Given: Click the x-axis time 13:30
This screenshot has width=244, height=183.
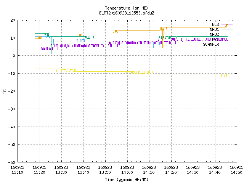Looking at the screenshot, I should (61, 172).
